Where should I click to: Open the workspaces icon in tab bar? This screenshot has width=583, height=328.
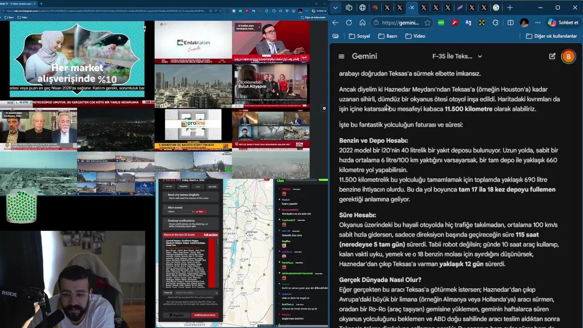click(x=349, y=7)
